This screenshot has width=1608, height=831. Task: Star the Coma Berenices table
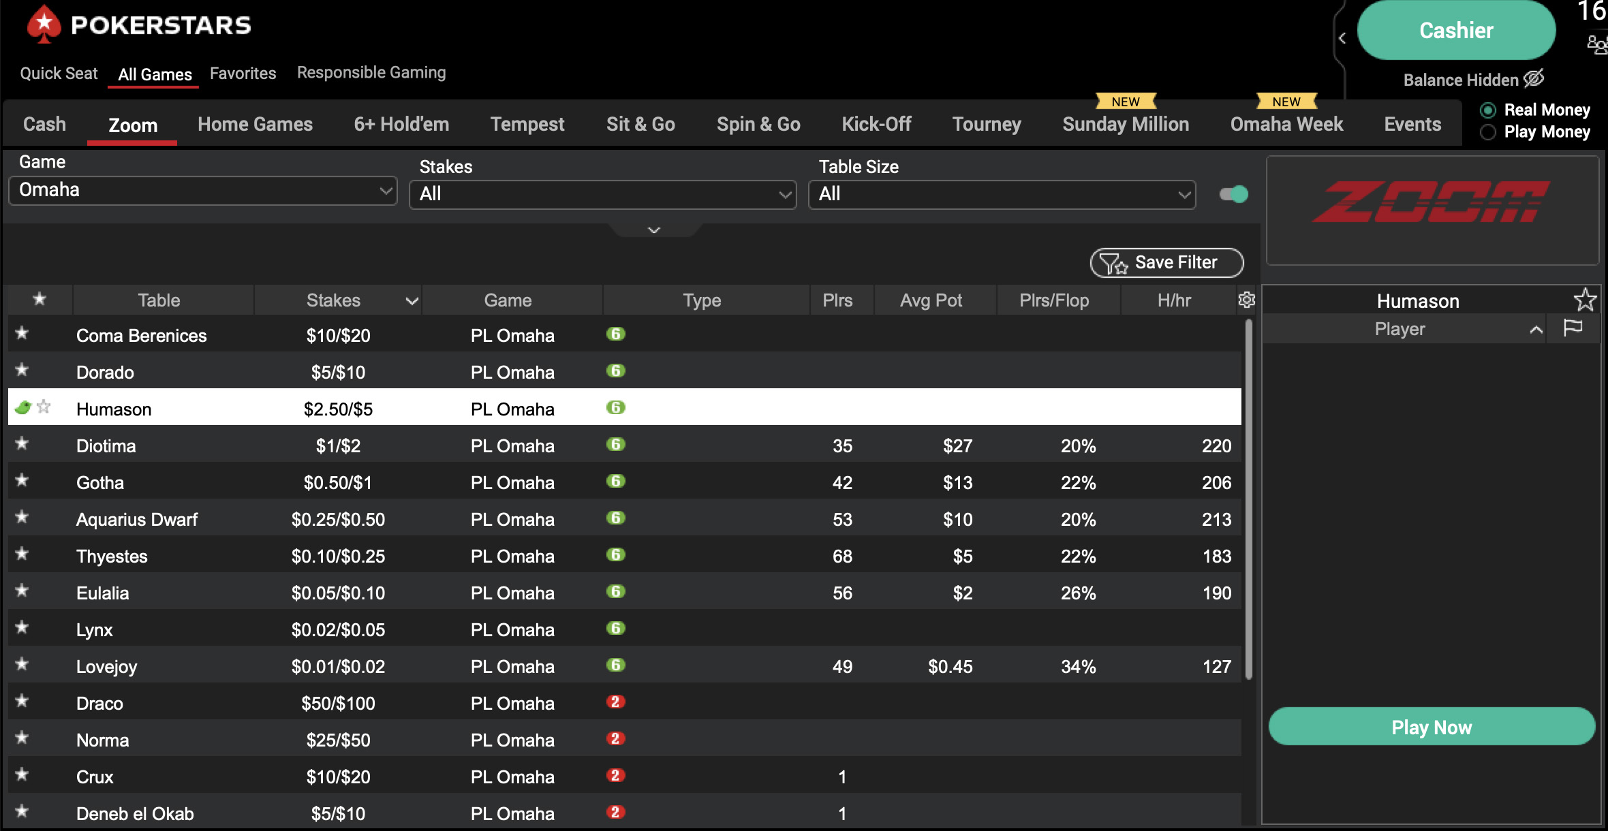22,333
